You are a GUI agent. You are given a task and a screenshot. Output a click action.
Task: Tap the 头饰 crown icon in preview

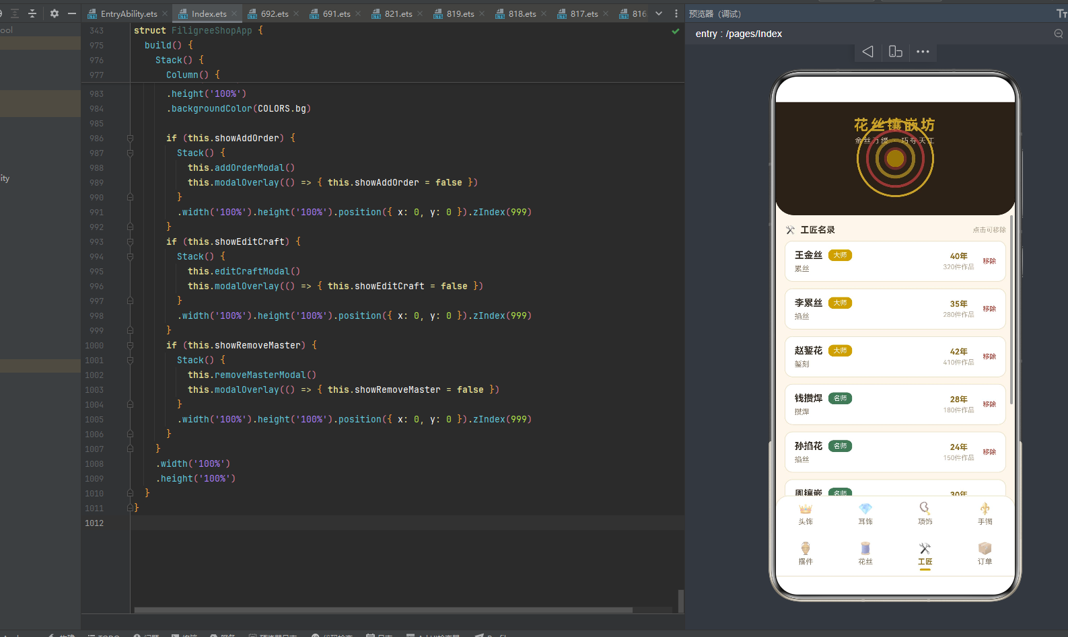[x=806, y=509]
